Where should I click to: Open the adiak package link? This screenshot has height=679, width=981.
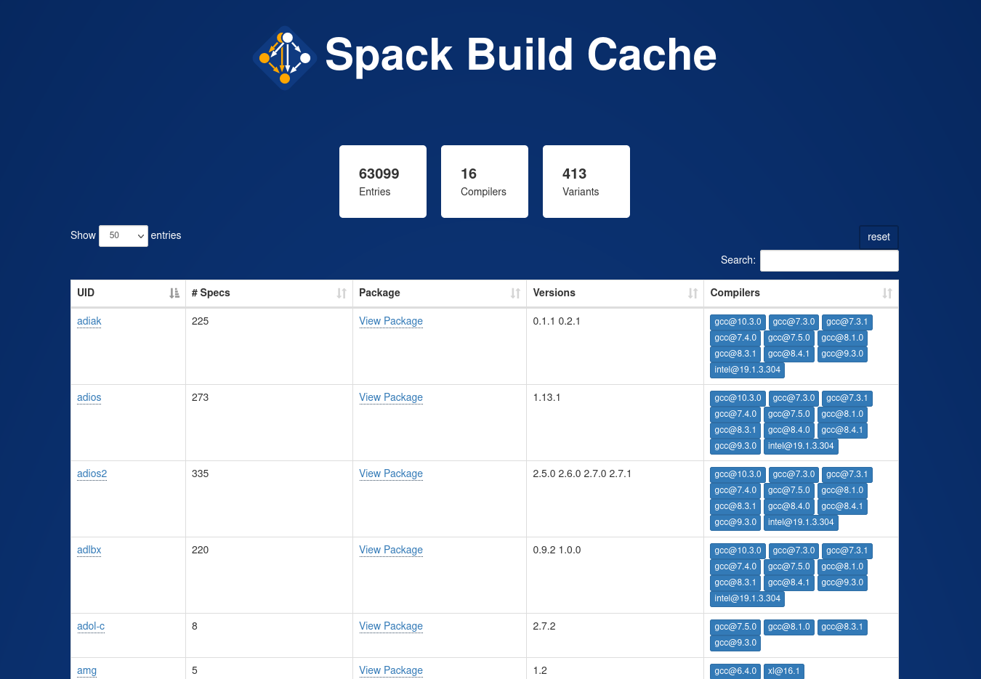pyautogui.click(x=89, y=321)
